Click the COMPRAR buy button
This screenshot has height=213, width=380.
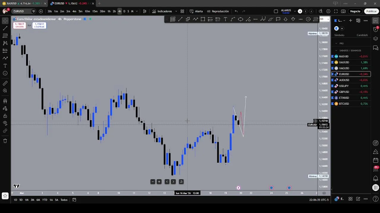point(39,25)
